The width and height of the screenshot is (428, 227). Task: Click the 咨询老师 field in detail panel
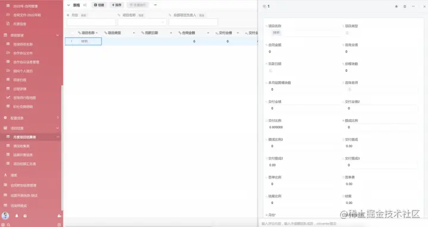coord(380,89)
